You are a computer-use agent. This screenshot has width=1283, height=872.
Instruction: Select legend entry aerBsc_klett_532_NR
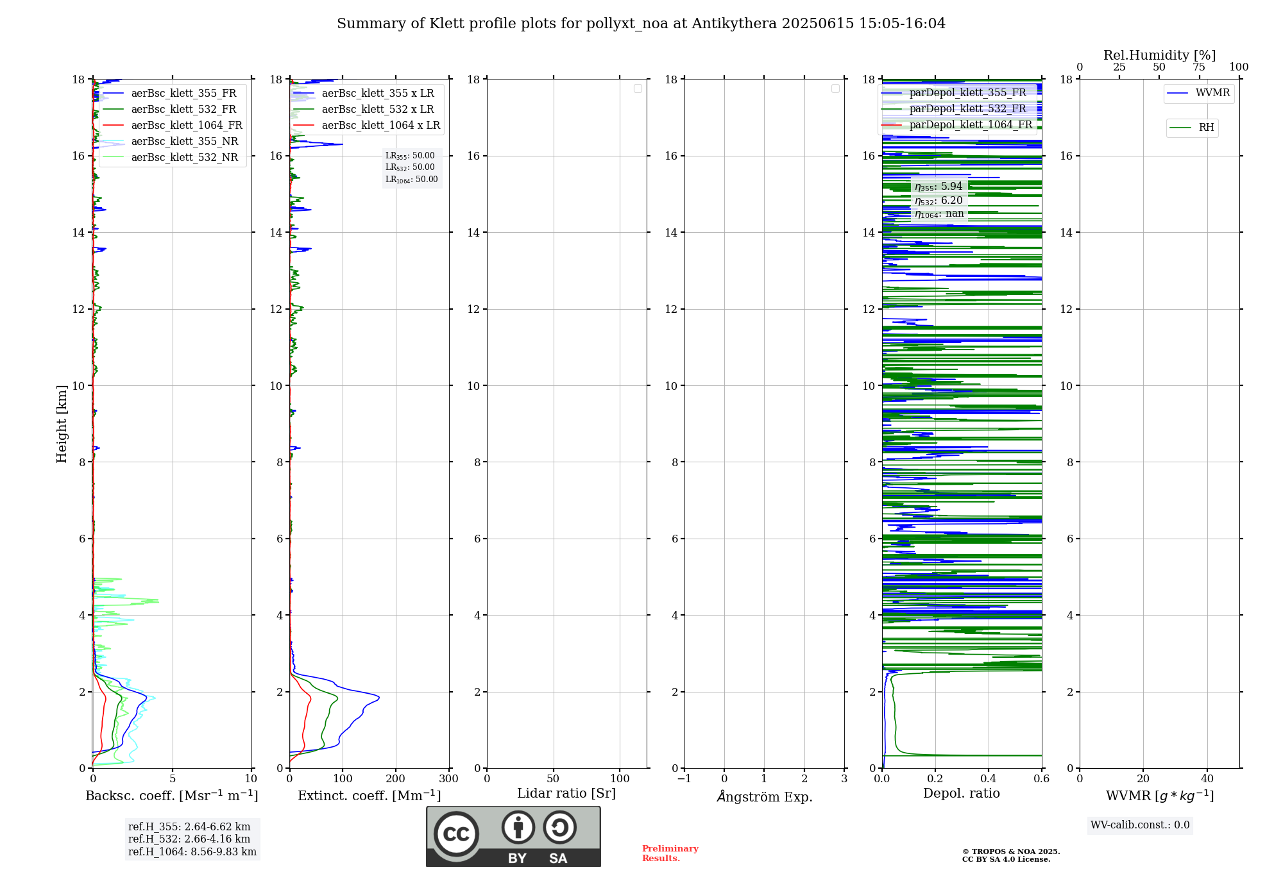point(173,158)
